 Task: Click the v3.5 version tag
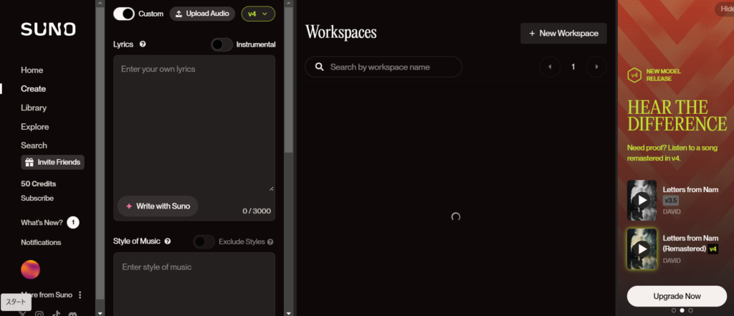(671, 201)
